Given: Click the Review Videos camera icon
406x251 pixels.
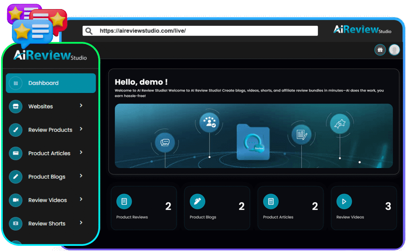Looking at the screenshot, I should (x=15, y=200).
